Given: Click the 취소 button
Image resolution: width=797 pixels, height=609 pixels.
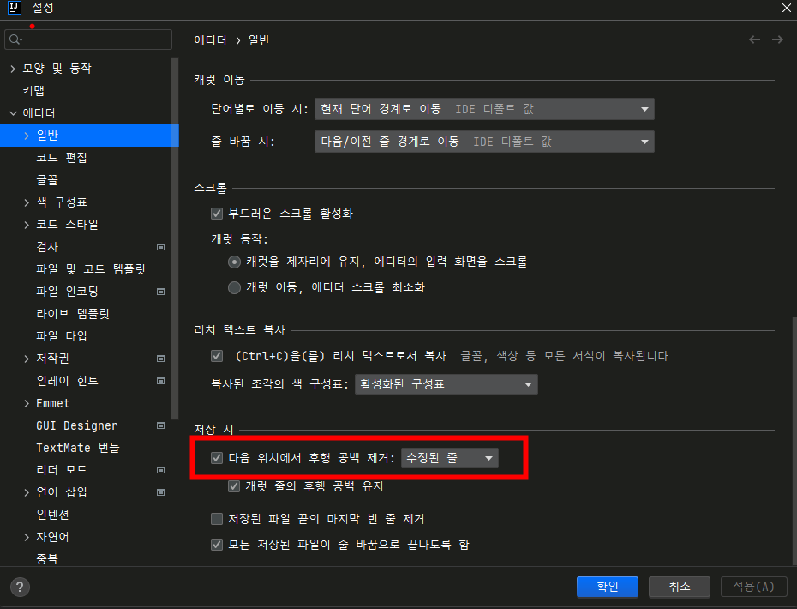Looking at the screenshot, I should [680, 587].
